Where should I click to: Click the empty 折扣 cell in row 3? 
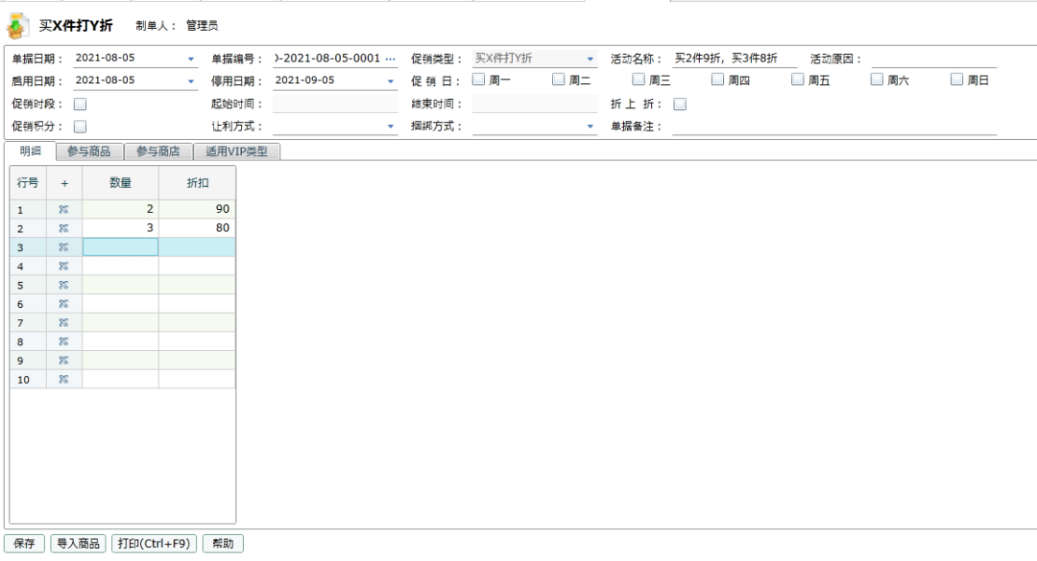click(x=197, y=247)
